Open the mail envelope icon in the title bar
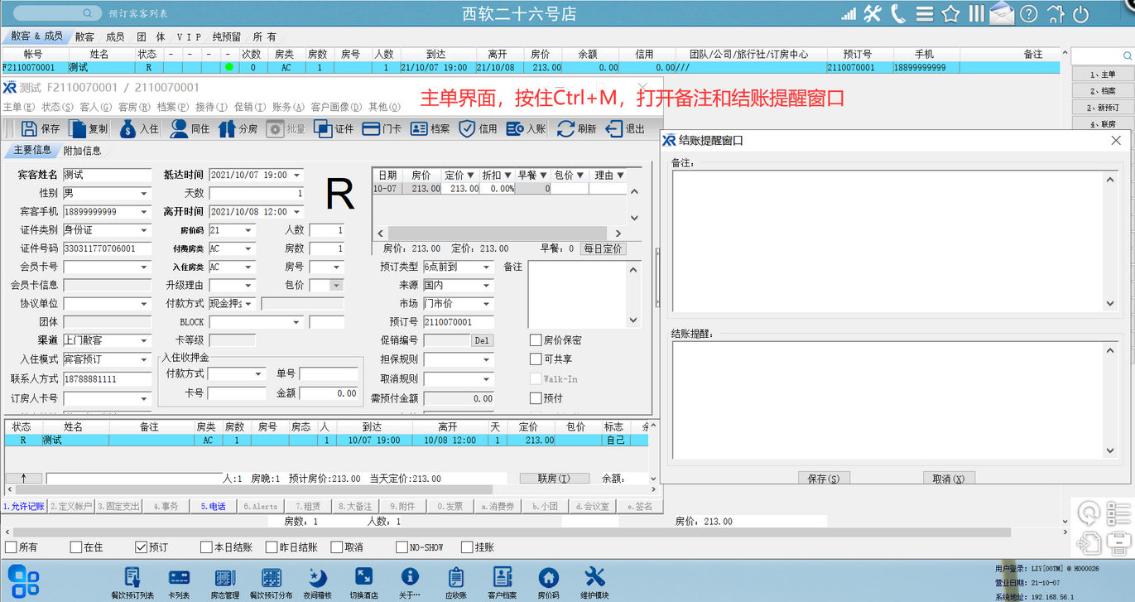Screen dimensions: 1135x602 pyautogui.click(x=1002, y=14)
